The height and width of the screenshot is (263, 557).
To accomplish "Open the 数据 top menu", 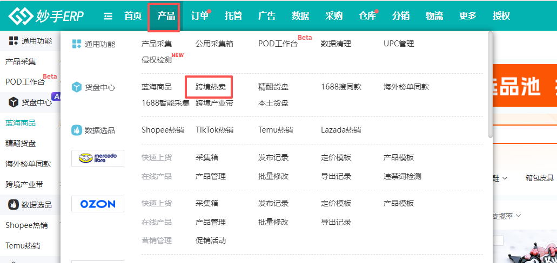I will (300, 16).
